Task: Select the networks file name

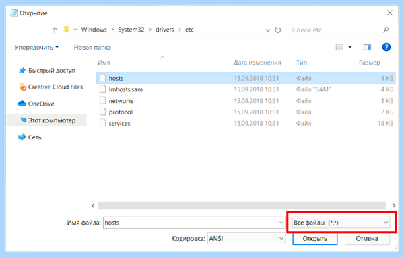Action: tap(121, 101)
